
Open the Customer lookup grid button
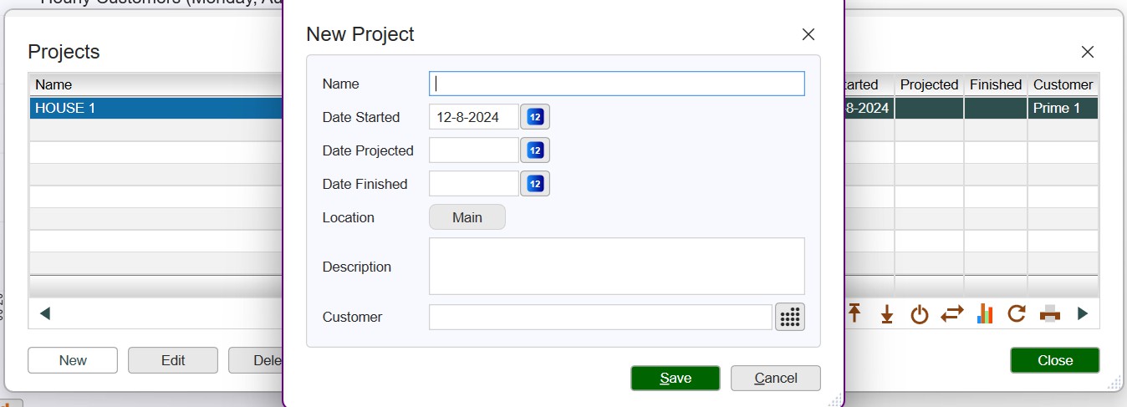coord(789,317)
